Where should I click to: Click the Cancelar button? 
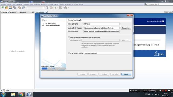[x=115, y=74]
